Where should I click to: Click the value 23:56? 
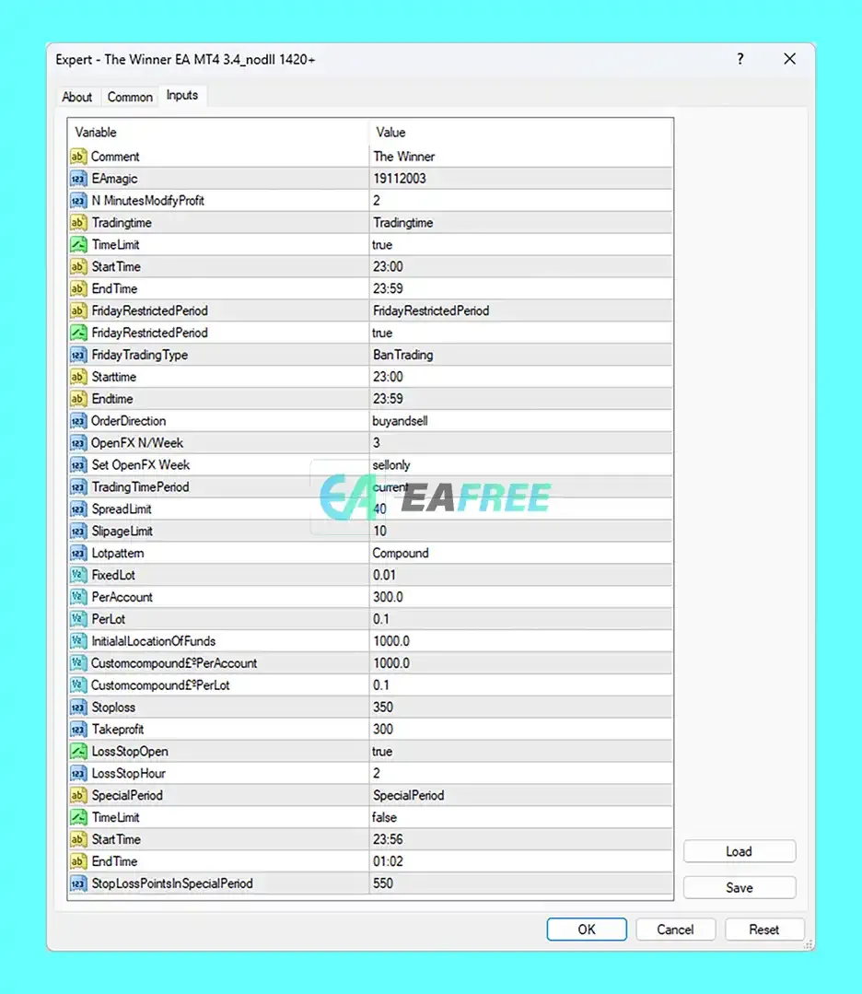(388, 839)
